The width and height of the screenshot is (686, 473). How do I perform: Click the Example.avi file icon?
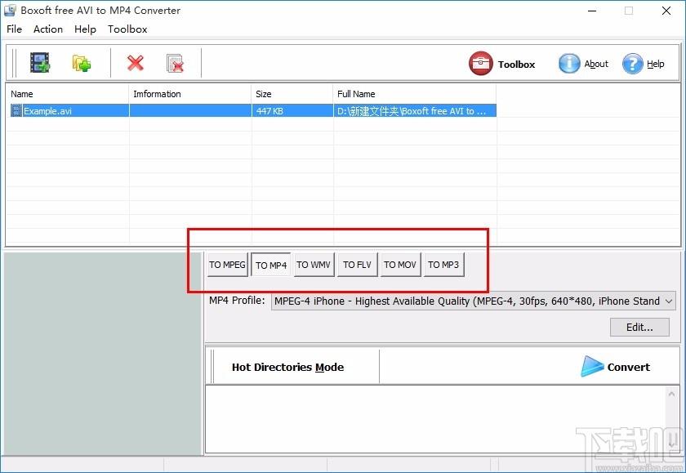click(x=16, y=111)
